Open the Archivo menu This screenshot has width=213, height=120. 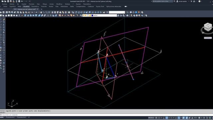(x=4, y=4)
